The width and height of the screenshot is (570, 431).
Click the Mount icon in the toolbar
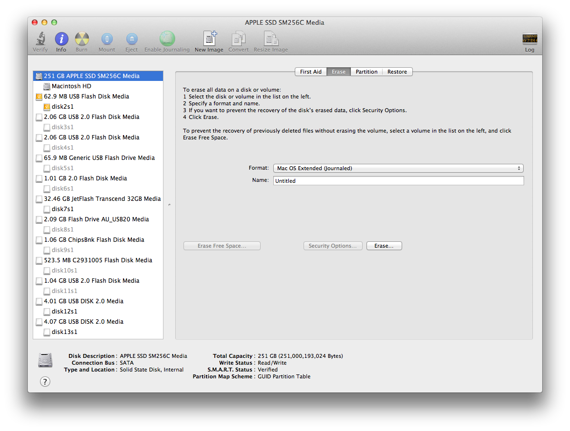(x=106, y=39)
